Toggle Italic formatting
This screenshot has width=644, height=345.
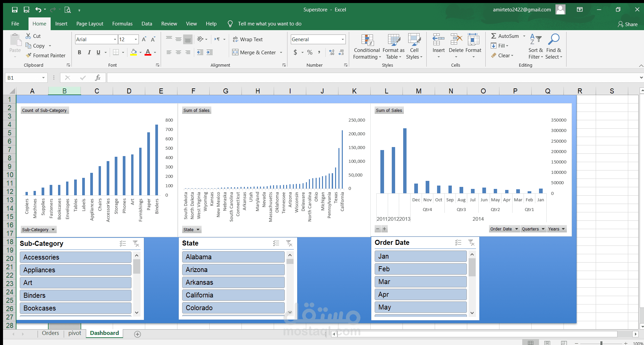click(89, 52)
